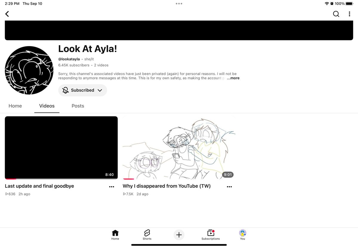Switch to the Posts tab
The image size is (358, 248).
click(78, 106)
